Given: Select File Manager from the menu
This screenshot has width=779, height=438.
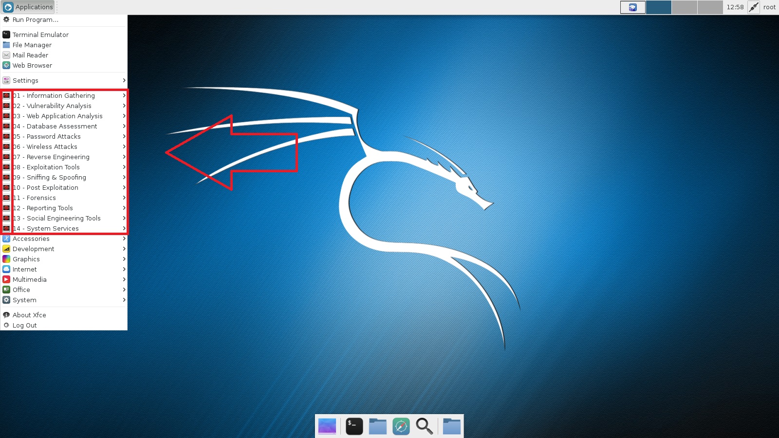Looking at the screenshot, I should pyautogui.click(x=64, y=45).
